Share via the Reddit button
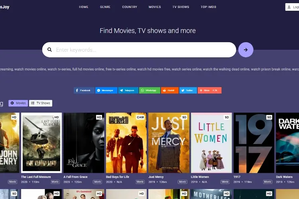 pyautogui.click(x=170, y=90)
